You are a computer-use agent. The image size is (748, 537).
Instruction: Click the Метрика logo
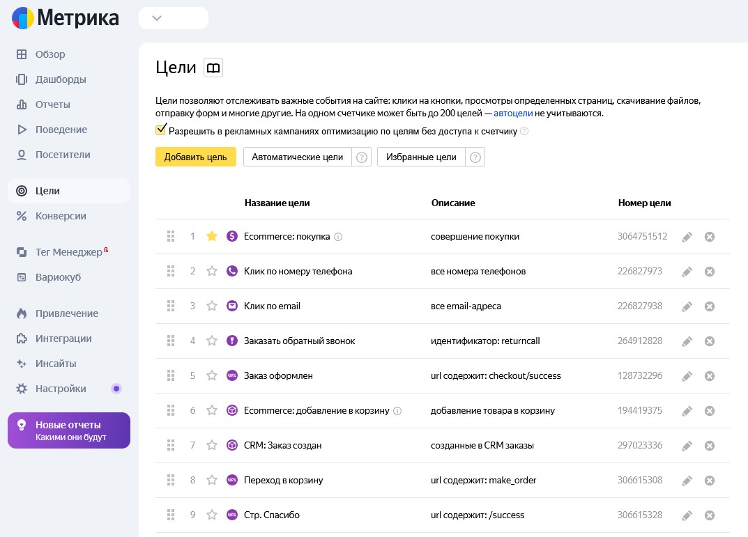click(x=66, y=18)
